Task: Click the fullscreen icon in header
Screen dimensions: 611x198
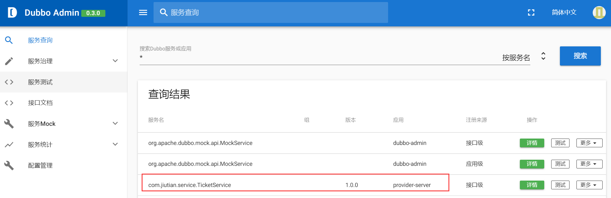Action: pyautogui.click(x=531, y=12)
